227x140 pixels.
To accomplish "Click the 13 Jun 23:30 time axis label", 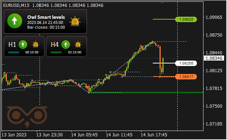I will pos(49,135).
